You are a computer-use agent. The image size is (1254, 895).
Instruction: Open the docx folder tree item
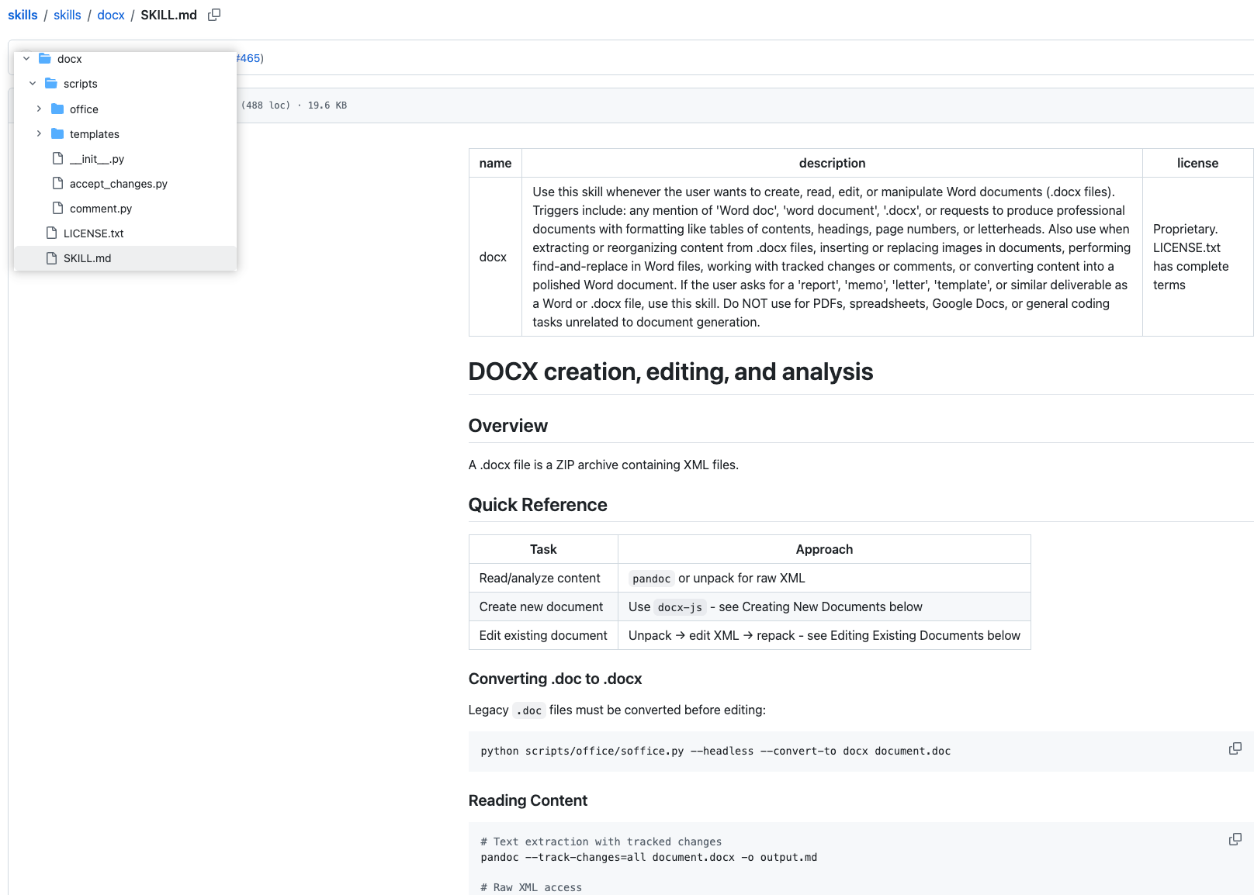coord(126,59)
